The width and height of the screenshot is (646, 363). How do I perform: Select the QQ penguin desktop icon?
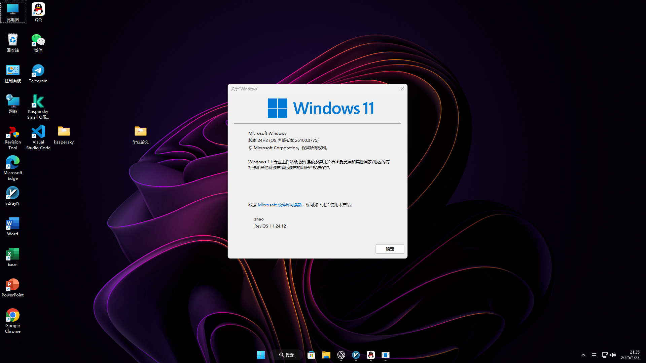coord(38,10)
